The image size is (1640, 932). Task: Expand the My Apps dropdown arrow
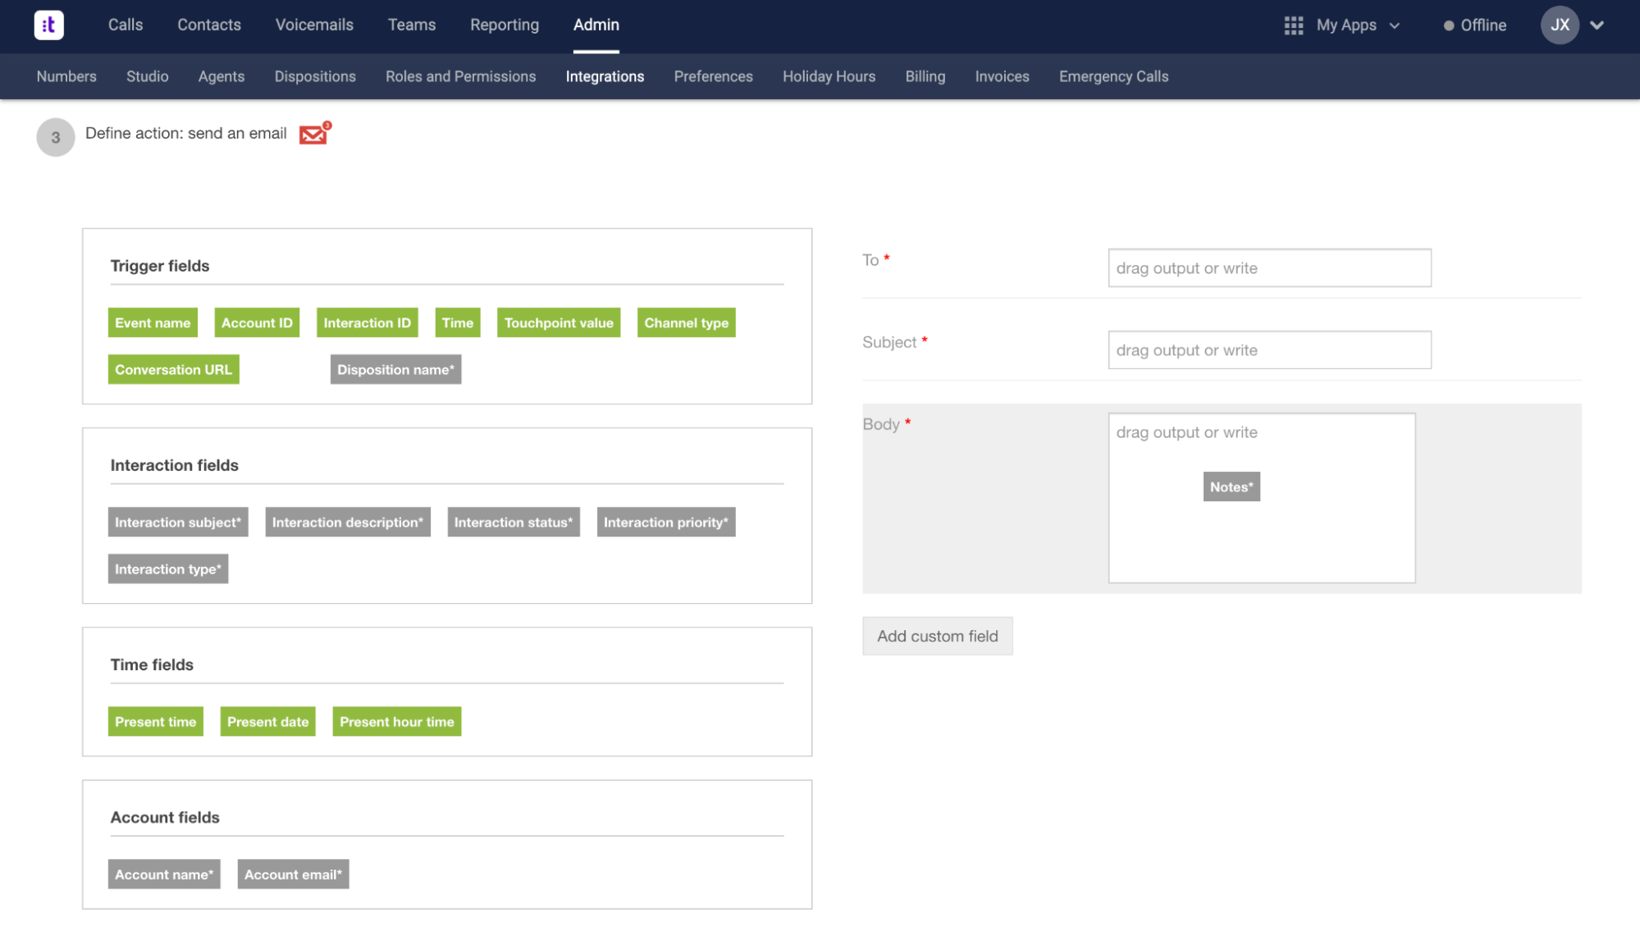[x=1394, y=25]
